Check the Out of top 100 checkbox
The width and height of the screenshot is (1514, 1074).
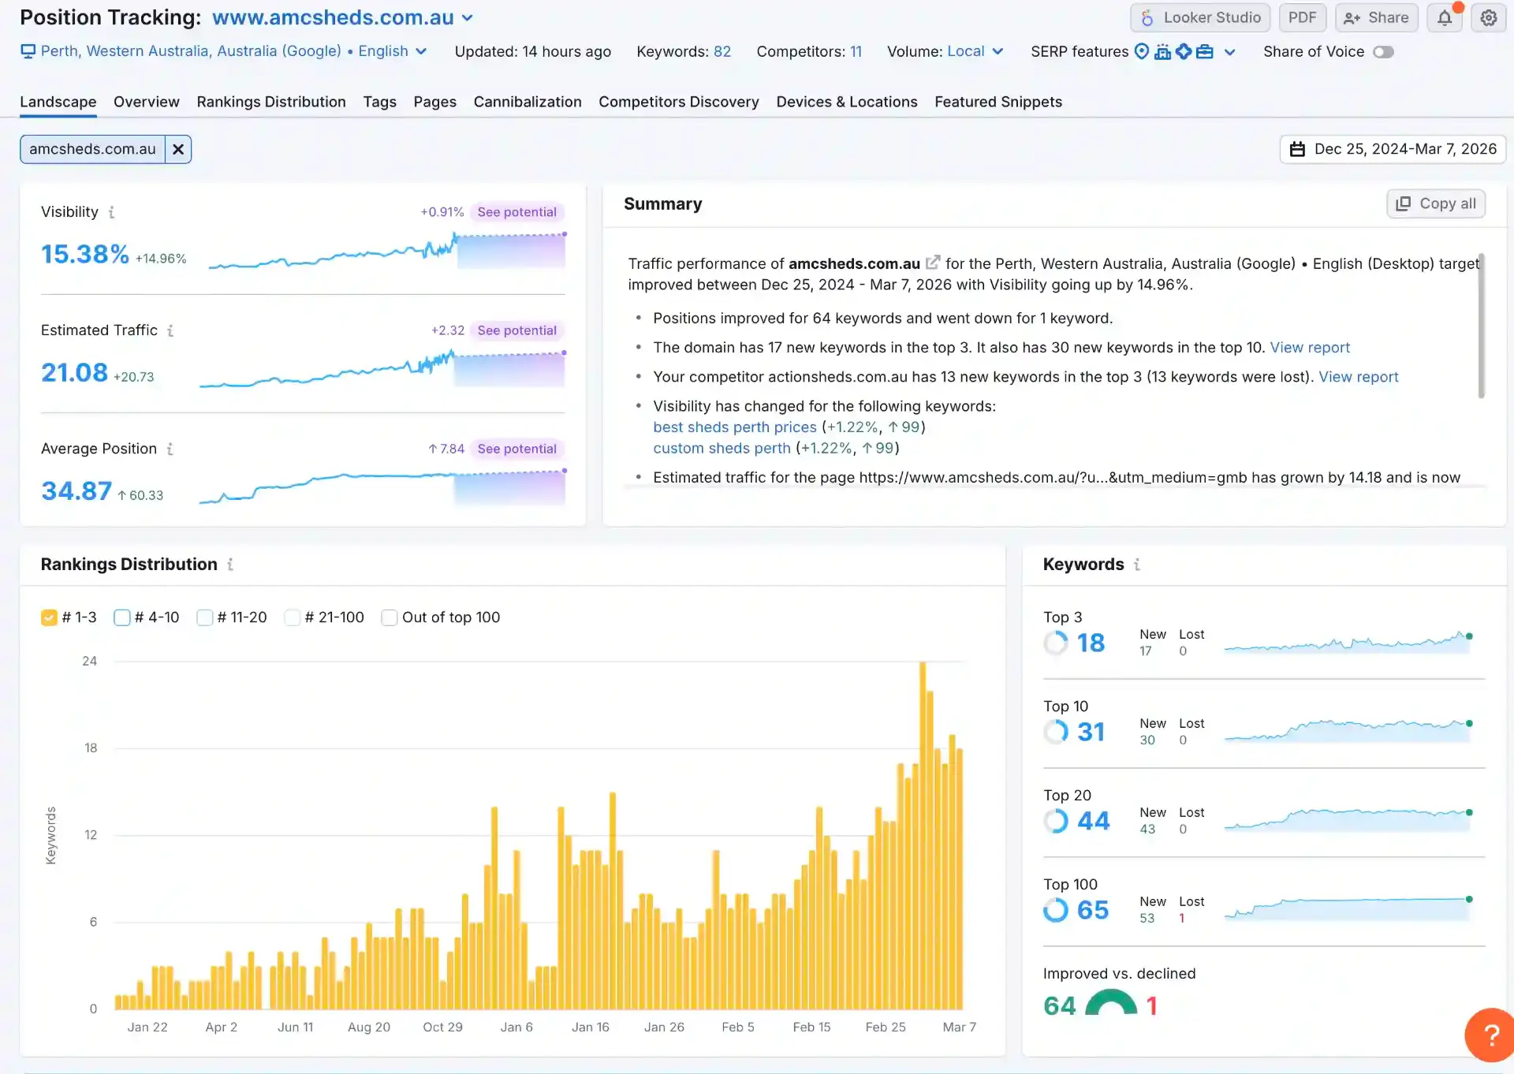pos(389,617)
